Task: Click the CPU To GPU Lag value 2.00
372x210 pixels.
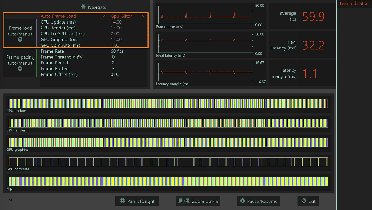Action: 115,34
